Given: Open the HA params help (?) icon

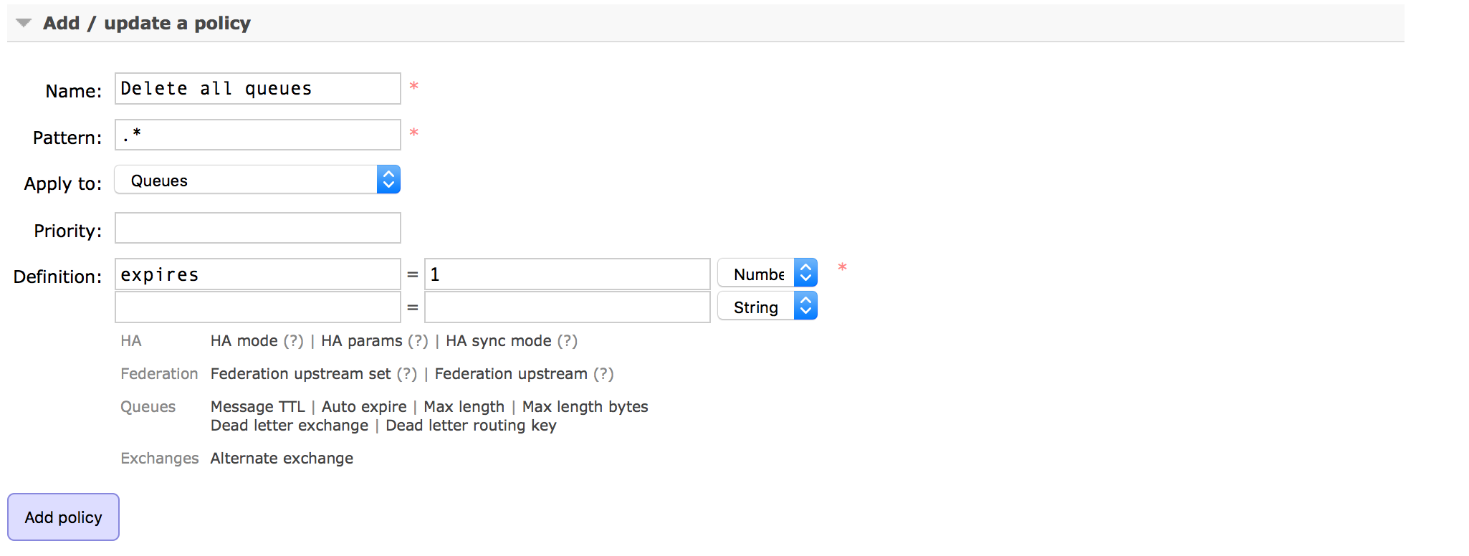Looking at the screenshot, I should pyautogui.click(x=418, y=341).
